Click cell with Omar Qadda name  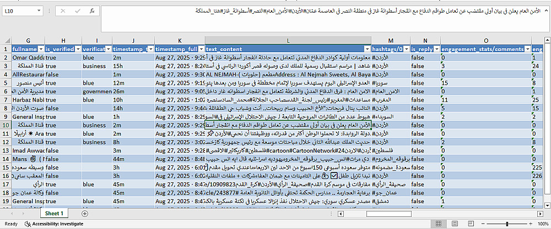tap(28, 58)
